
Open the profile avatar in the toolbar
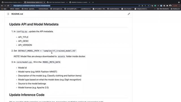[170, 6]
